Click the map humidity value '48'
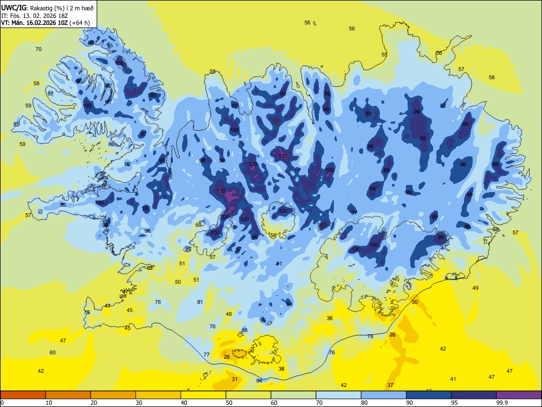Viewport: 542px width, 407px height. point(229,314)
